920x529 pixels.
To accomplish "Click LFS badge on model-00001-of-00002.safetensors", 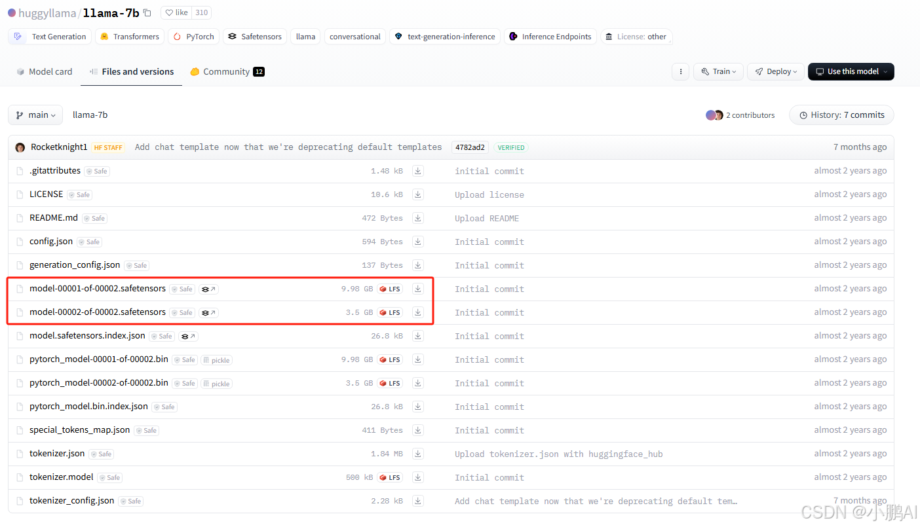I will pyautogui.click(x=390, y=289).
